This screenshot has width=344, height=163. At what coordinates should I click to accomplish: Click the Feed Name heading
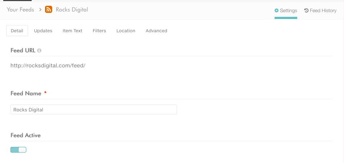point(26,93)
